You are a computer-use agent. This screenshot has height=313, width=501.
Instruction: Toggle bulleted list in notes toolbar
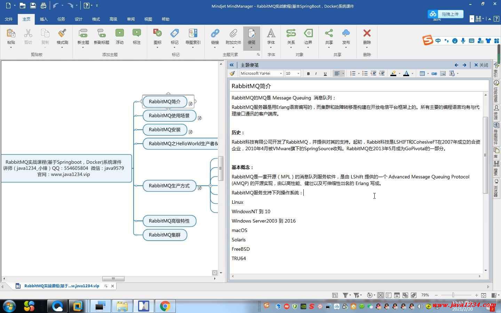pos(365,73)
